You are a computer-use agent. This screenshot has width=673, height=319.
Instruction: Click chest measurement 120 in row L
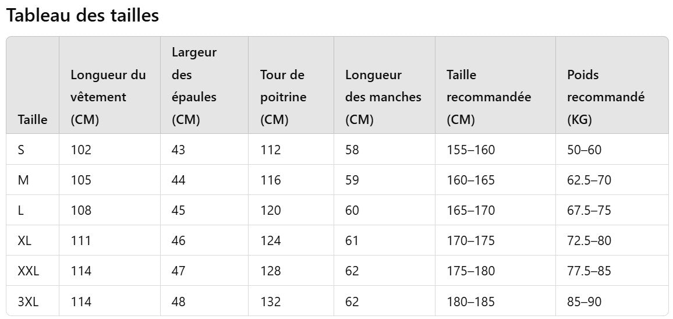tap(271, 210)
